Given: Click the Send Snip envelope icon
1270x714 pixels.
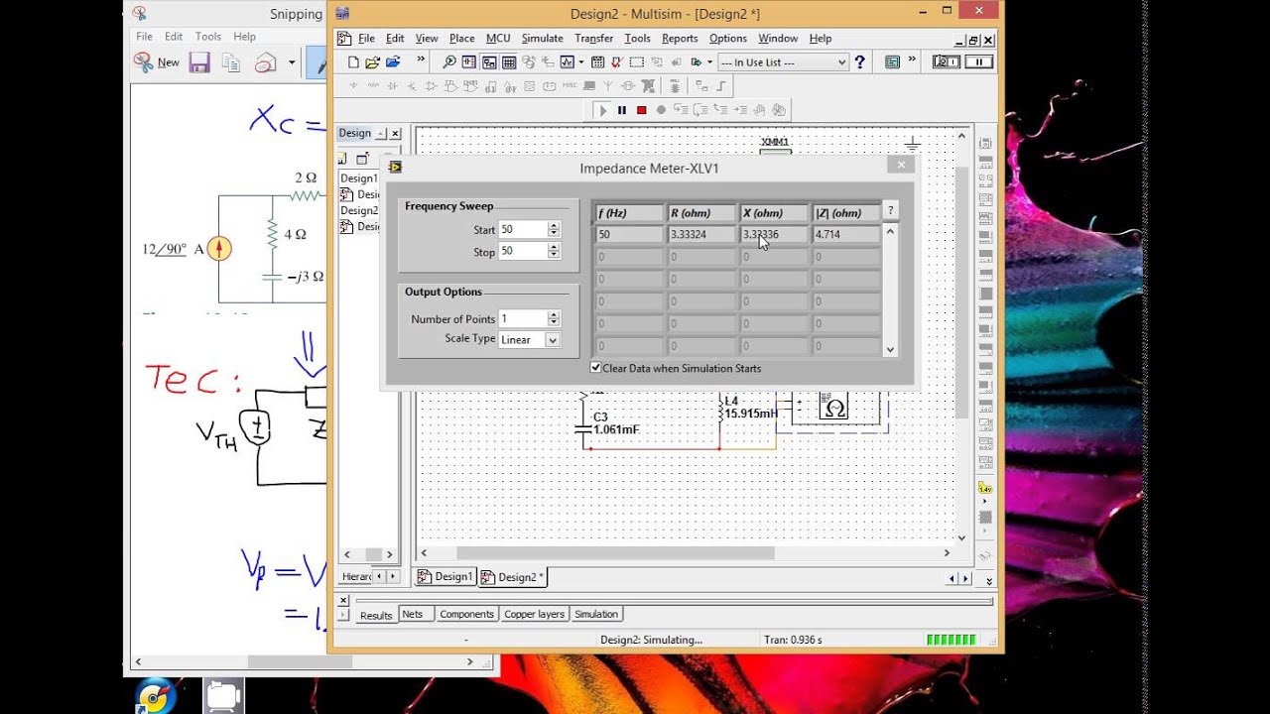Looking at the screenshot, I should point(265,62).
